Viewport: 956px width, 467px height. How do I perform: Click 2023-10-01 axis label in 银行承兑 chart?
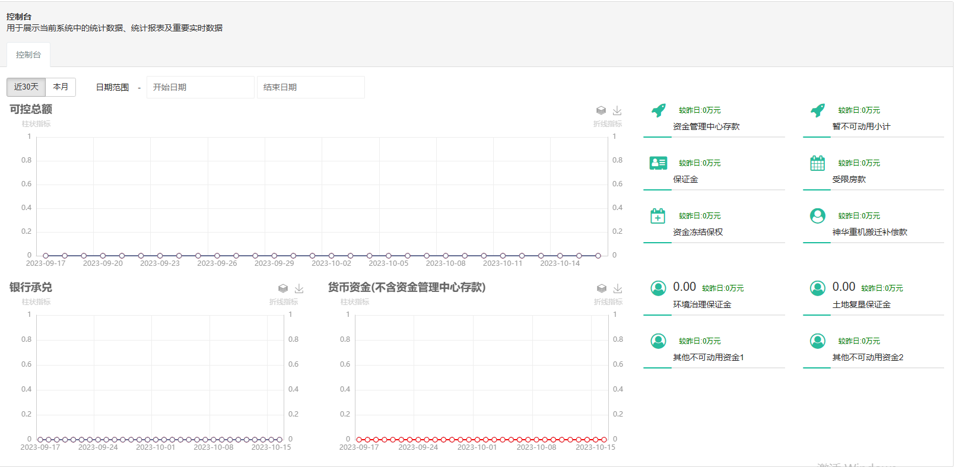click(x=155, y=447)
